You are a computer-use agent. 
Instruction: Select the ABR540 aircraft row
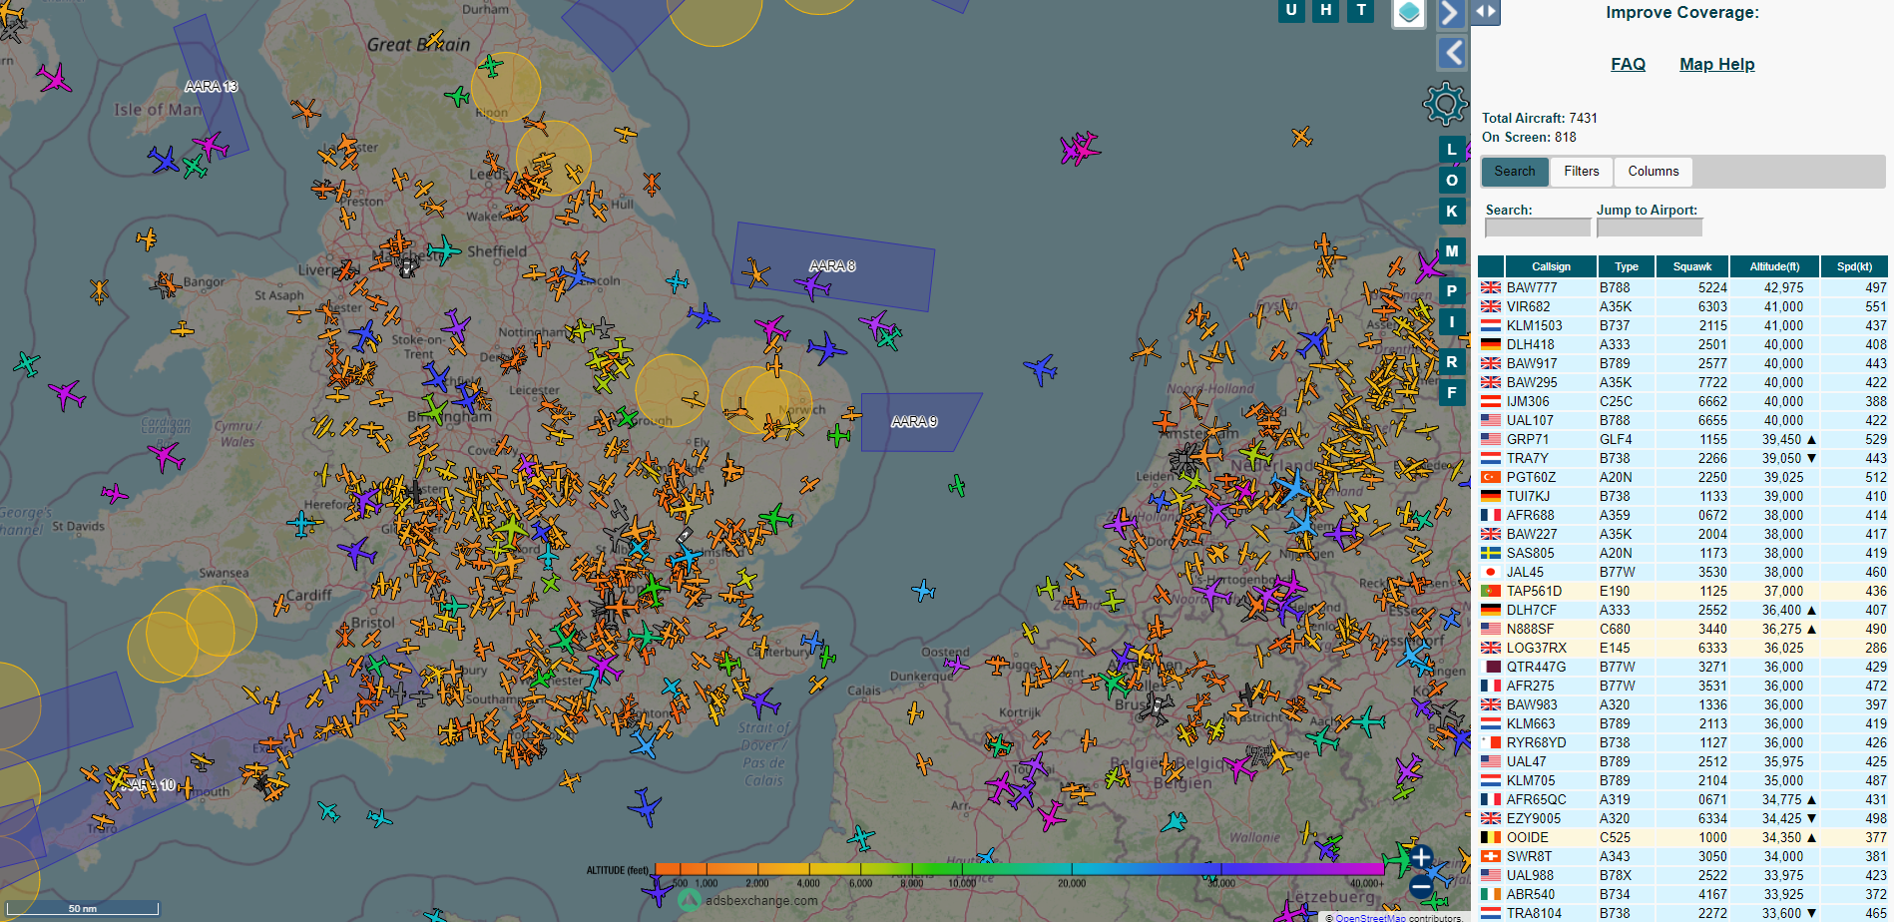click(1682, 894)
